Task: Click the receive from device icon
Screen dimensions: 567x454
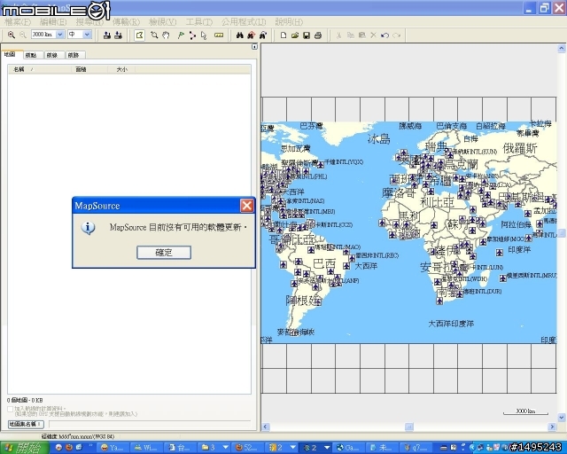Action: pos(118,35)
